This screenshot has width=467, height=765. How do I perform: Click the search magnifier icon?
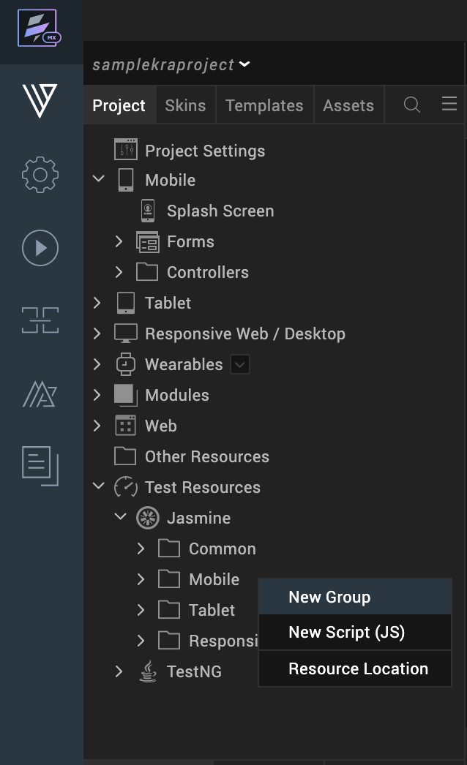point(412,105)
